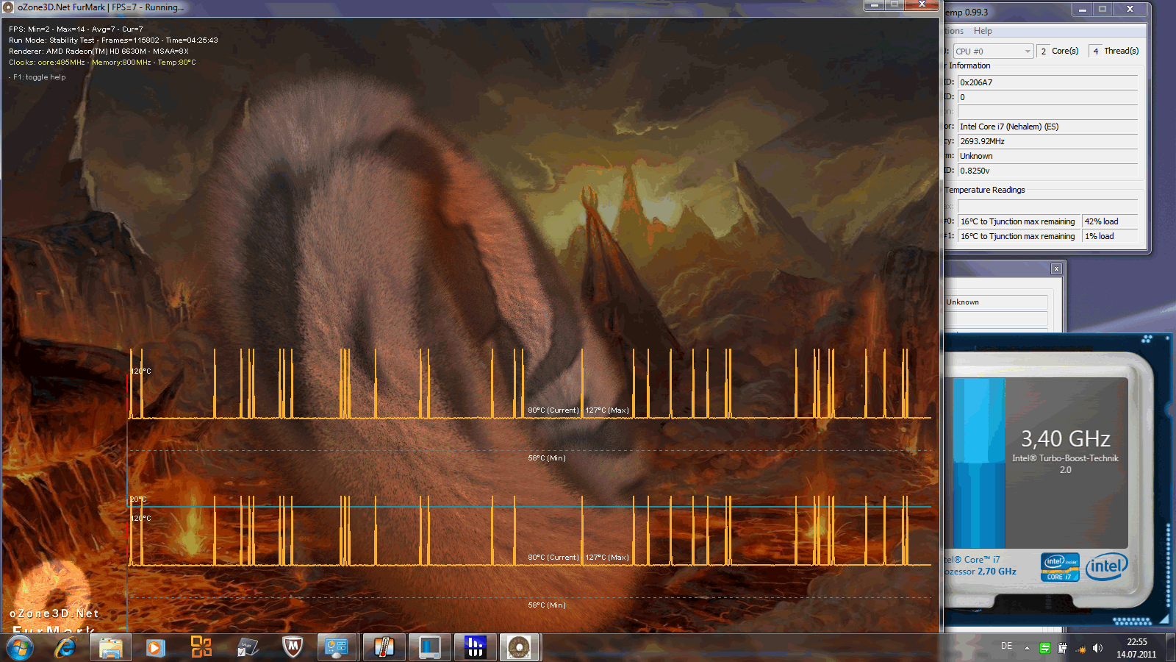
Task: Click the upper graph's 58°C (Min) label
Action: tap(547, 458)
